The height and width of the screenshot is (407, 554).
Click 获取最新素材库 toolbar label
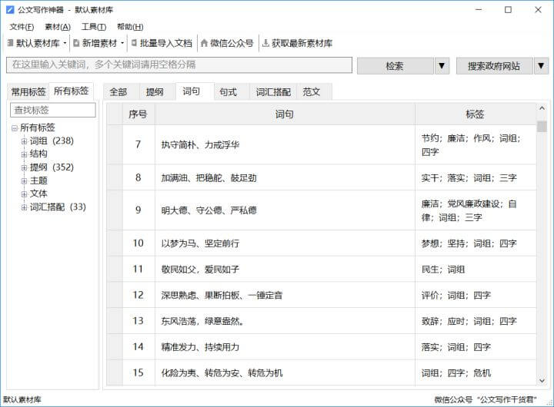(302, 43)
